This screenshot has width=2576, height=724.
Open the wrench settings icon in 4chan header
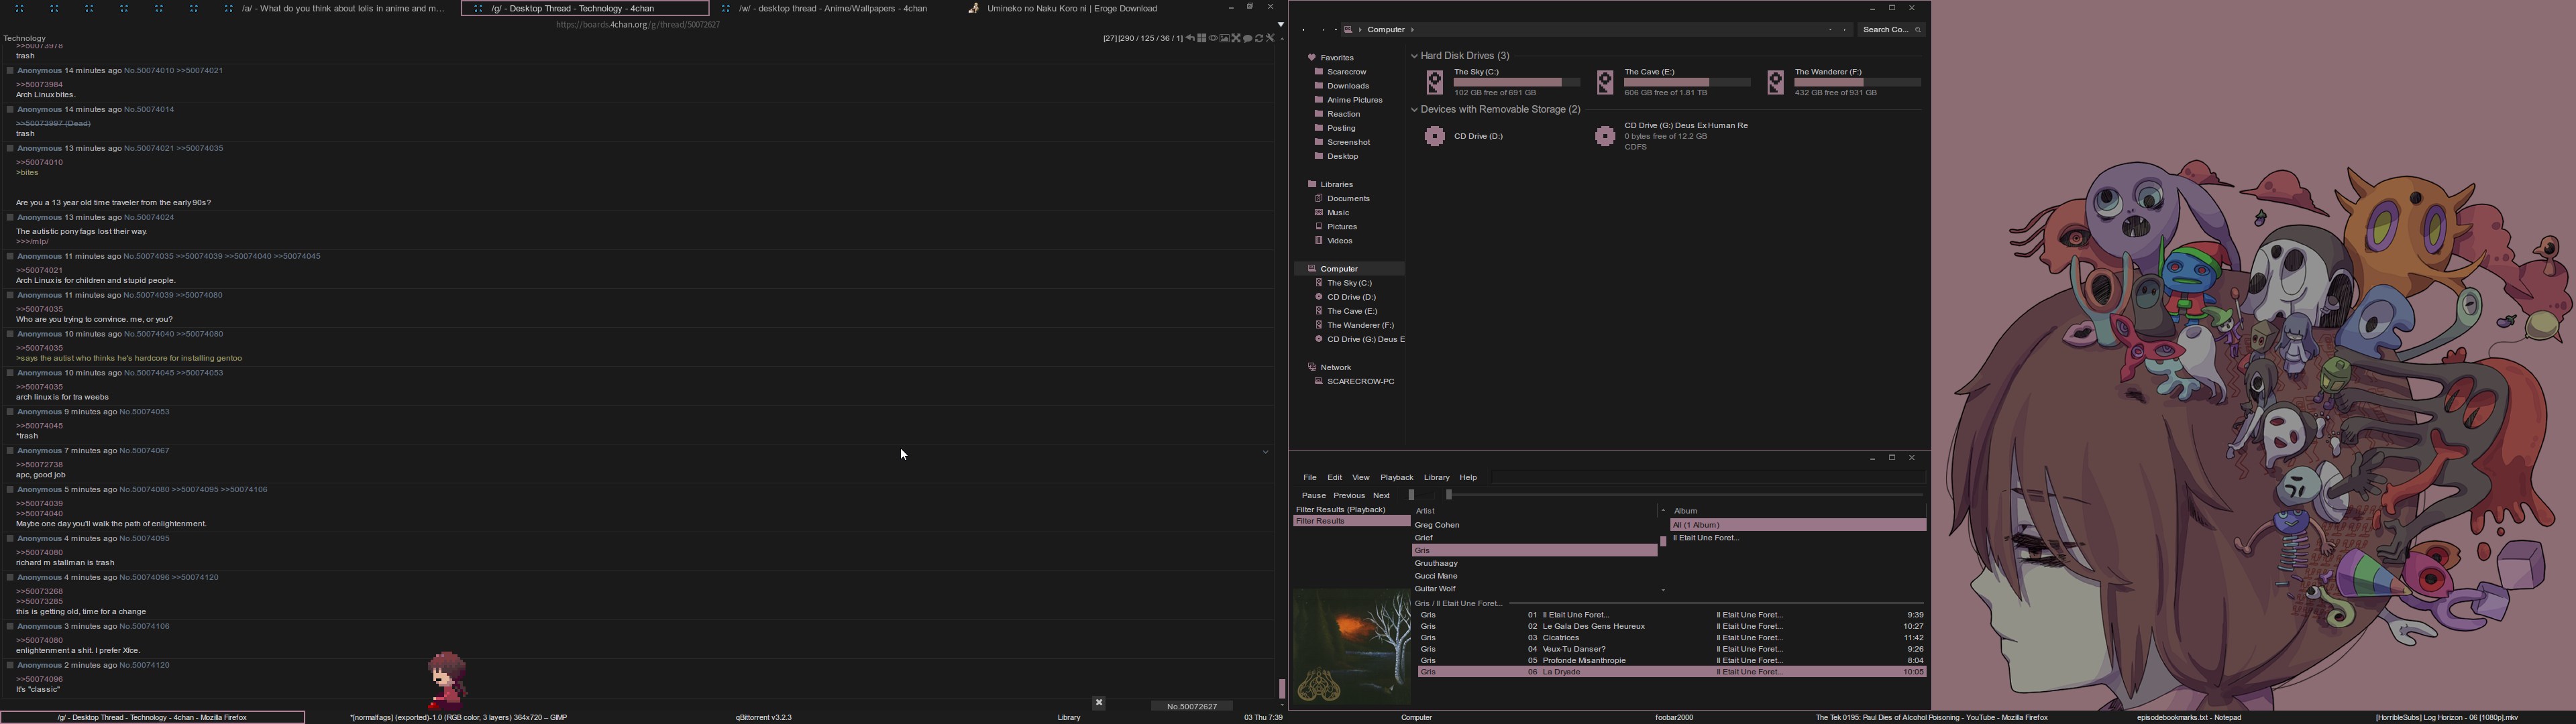[x=1270, y=39]
